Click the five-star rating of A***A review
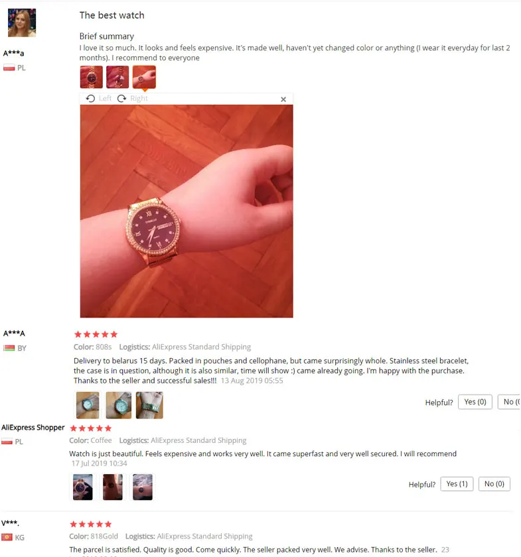This screenshot has height=557, width=521. [96, 334]
